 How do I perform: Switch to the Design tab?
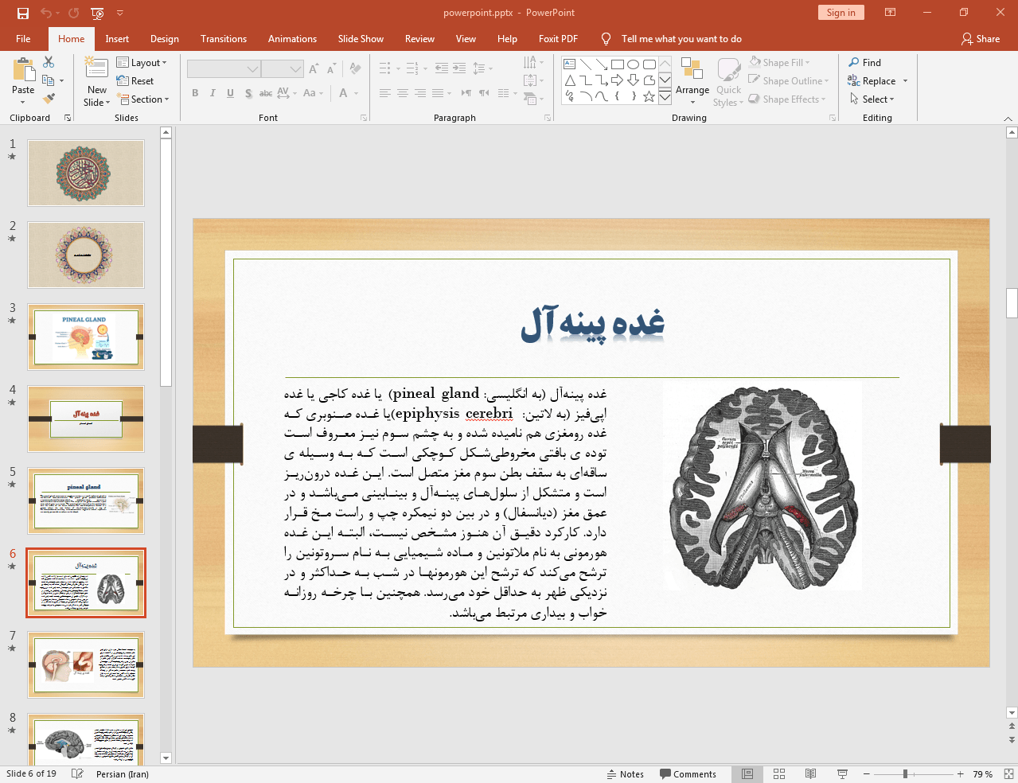tap(165, 39)
